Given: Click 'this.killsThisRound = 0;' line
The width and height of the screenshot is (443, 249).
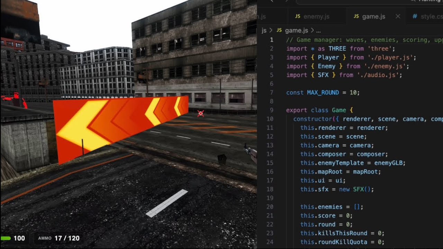Looking at the screenshot, I should tap(342, 233).
